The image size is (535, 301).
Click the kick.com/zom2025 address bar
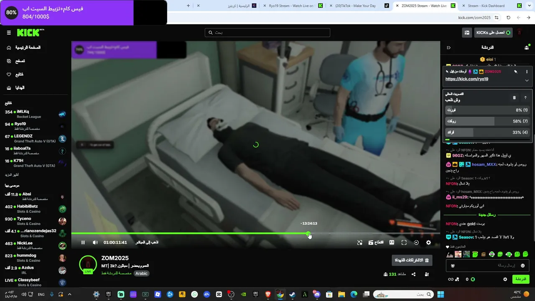(x=474, y=18)
